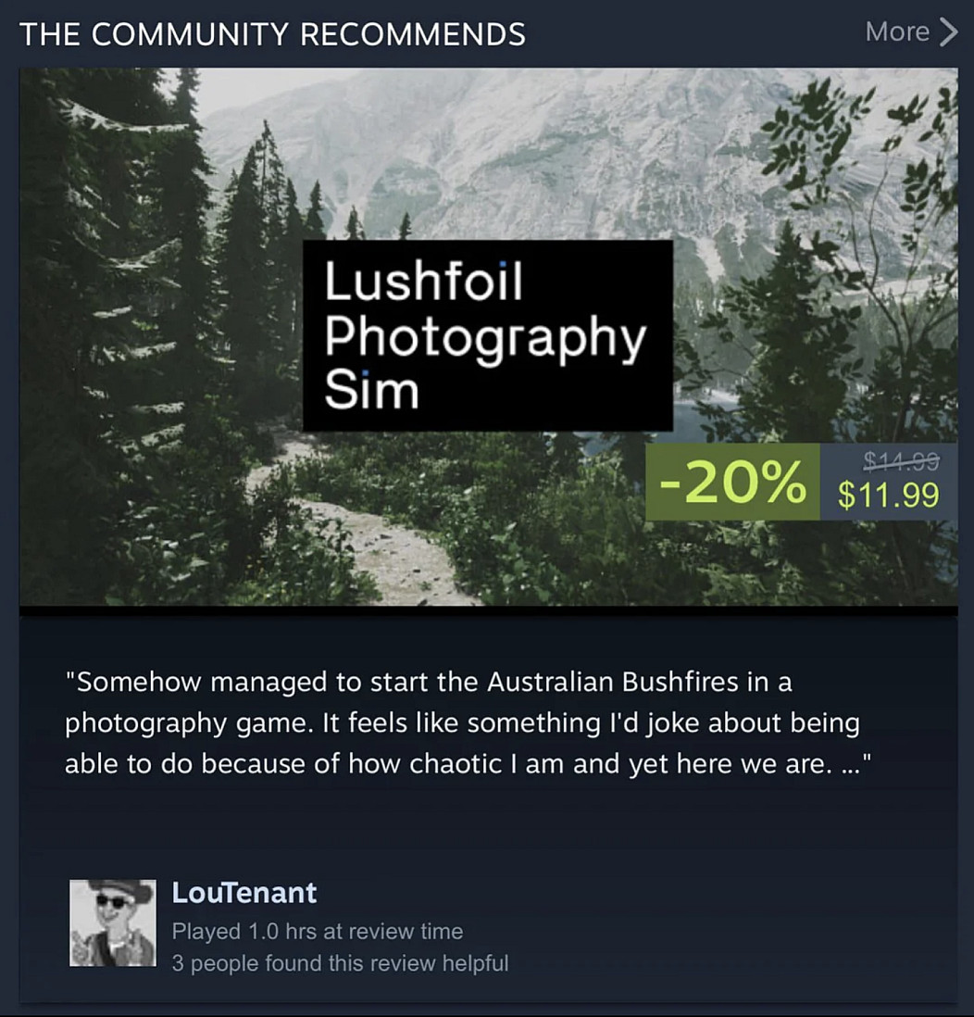Click '3 people found this review helpful'
This screenshot has width=974, height=1017.
[x=341, y=963]
